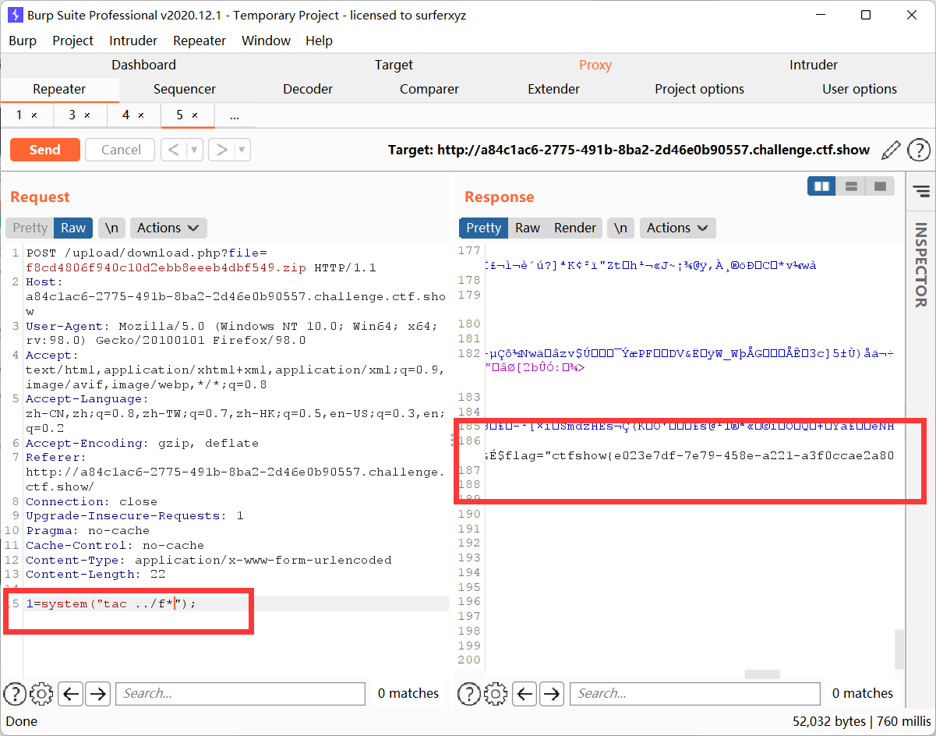
Task: Go back to previous request in history
Action: [x=174, y=150]
